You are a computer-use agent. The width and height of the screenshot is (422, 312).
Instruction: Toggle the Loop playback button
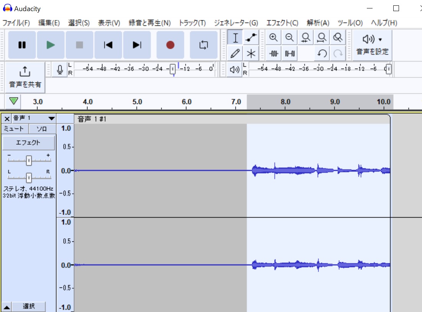tap(204, 45)
